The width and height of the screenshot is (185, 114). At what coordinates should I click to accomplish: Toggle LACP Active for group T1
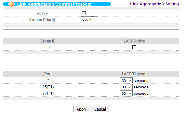[x=134, y=47]
